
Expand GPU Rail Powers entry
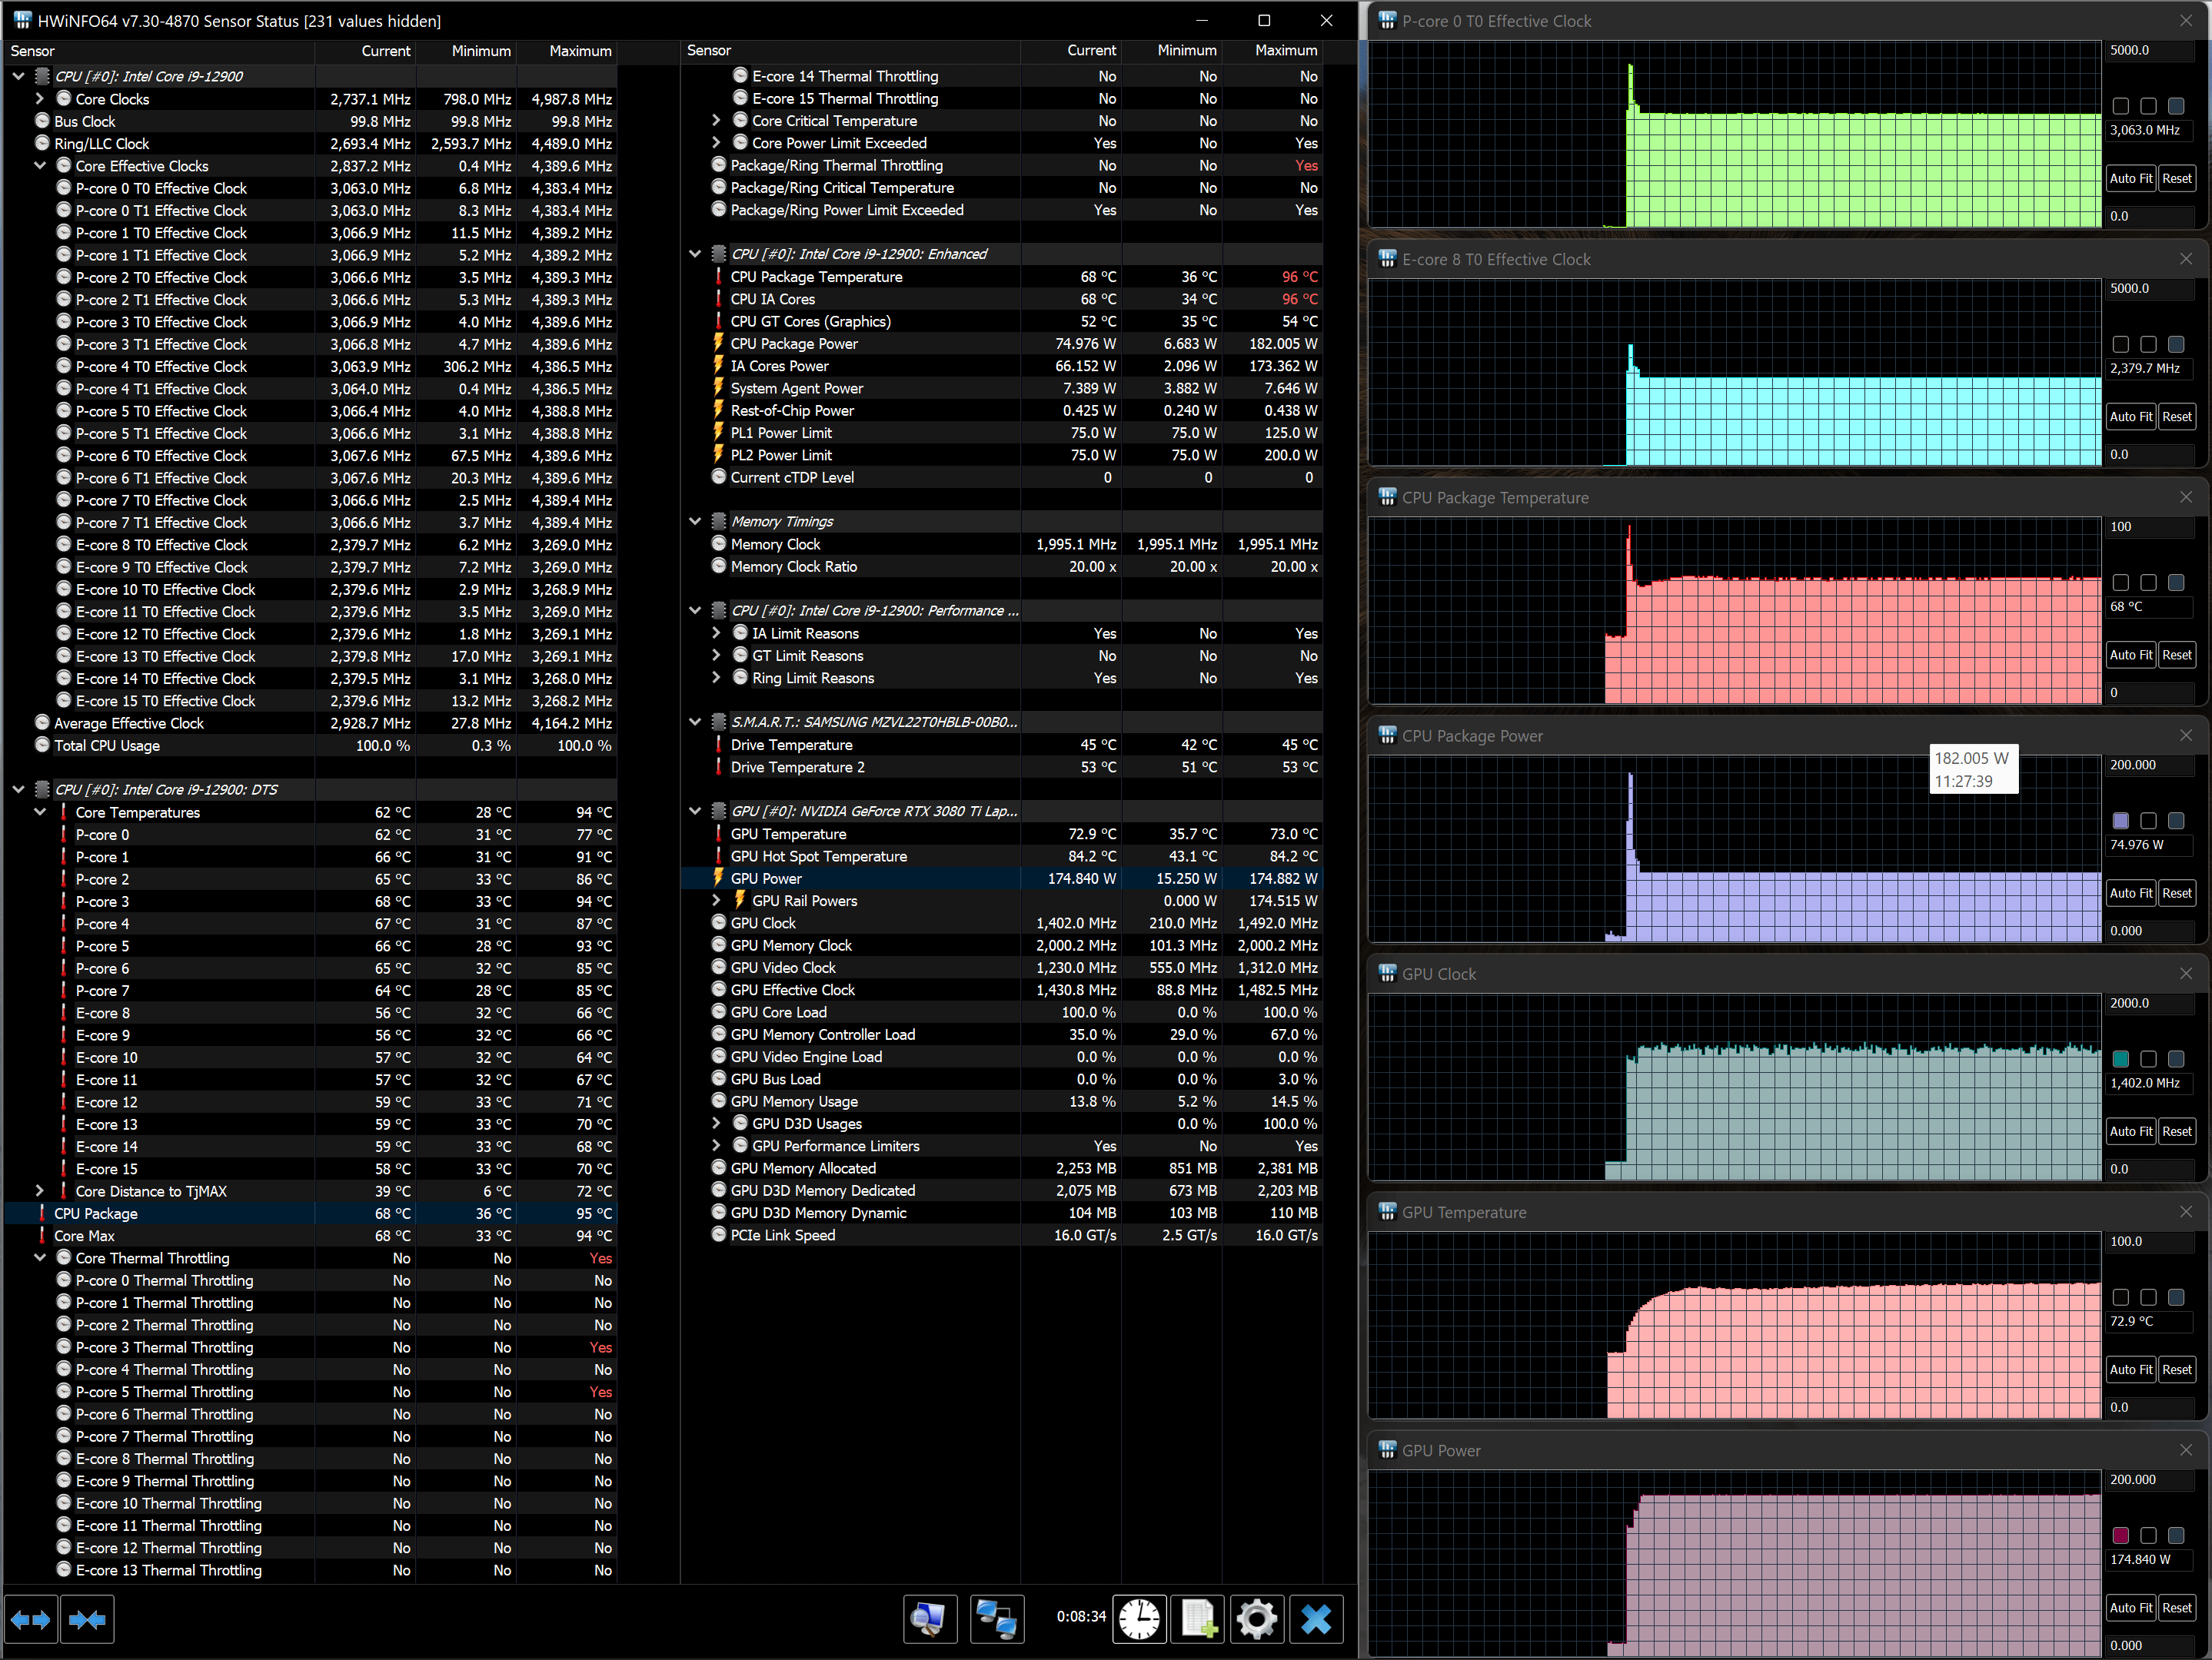(x=716, y=901)
